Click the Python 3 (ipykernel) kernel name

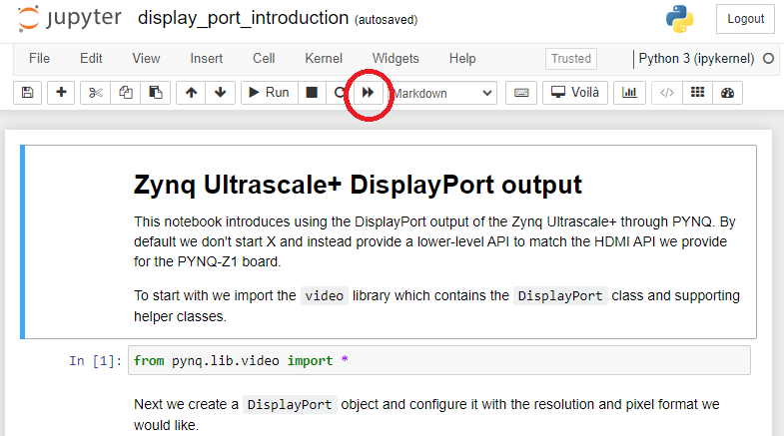coord(696,59)
